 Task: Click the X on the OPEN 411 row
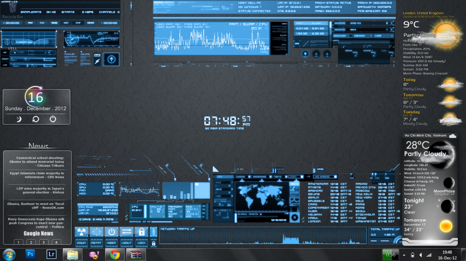click(392, 23)
